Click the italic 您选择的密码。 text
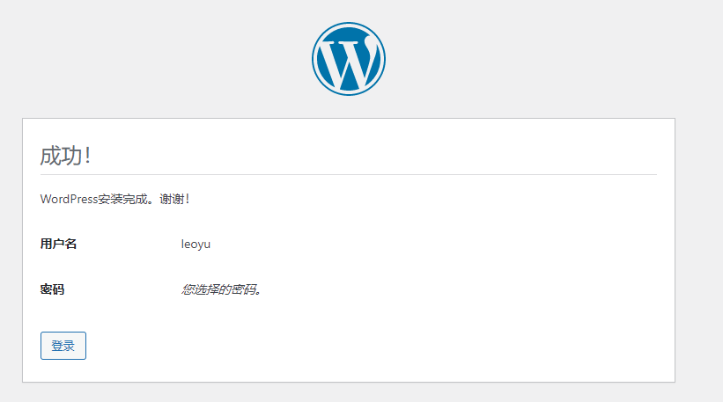The width and height of the screenshot is (723, 402). pos(222,289)
